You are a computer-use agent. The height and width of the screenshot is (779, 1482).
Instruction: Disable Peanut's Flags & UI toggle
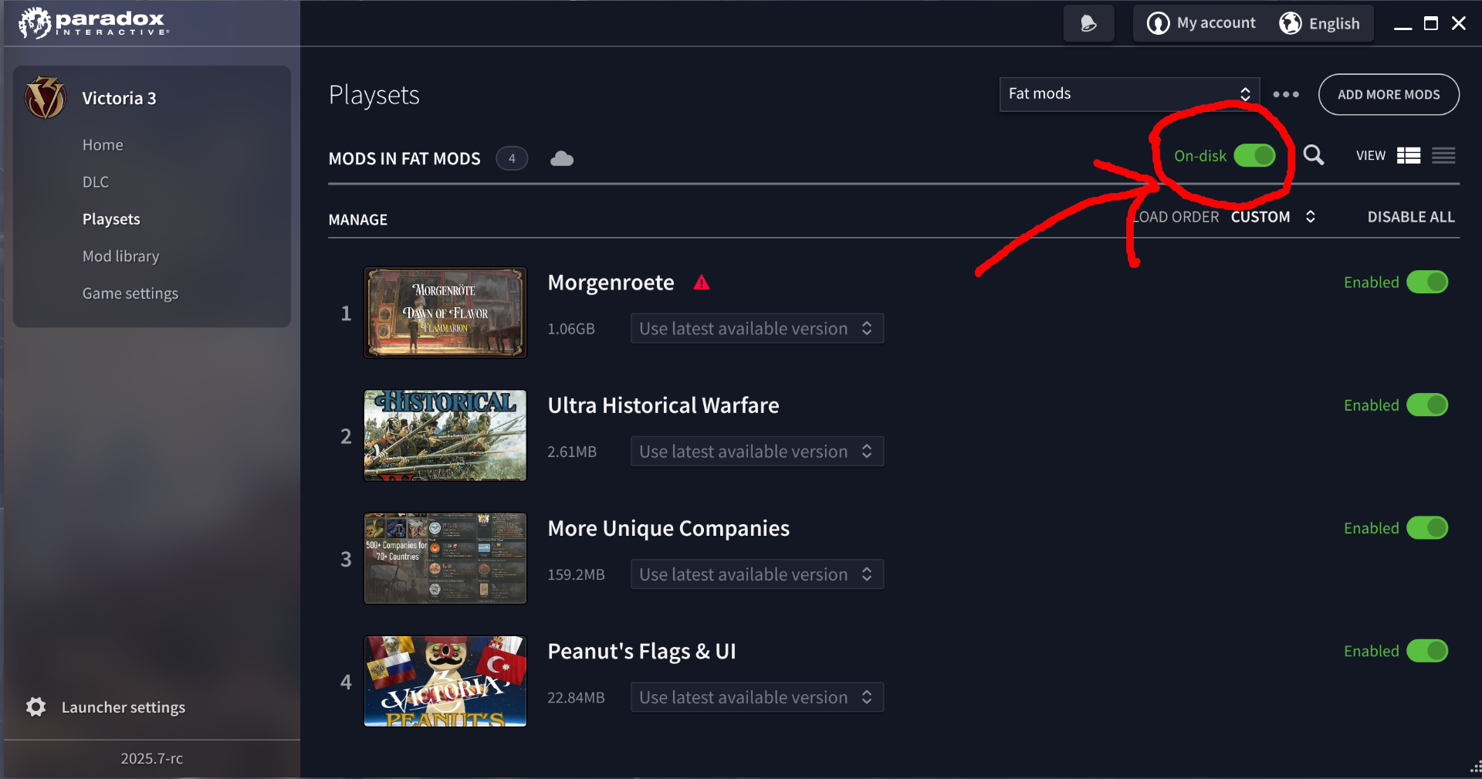pyautogui.click(x=1427, y=651)
